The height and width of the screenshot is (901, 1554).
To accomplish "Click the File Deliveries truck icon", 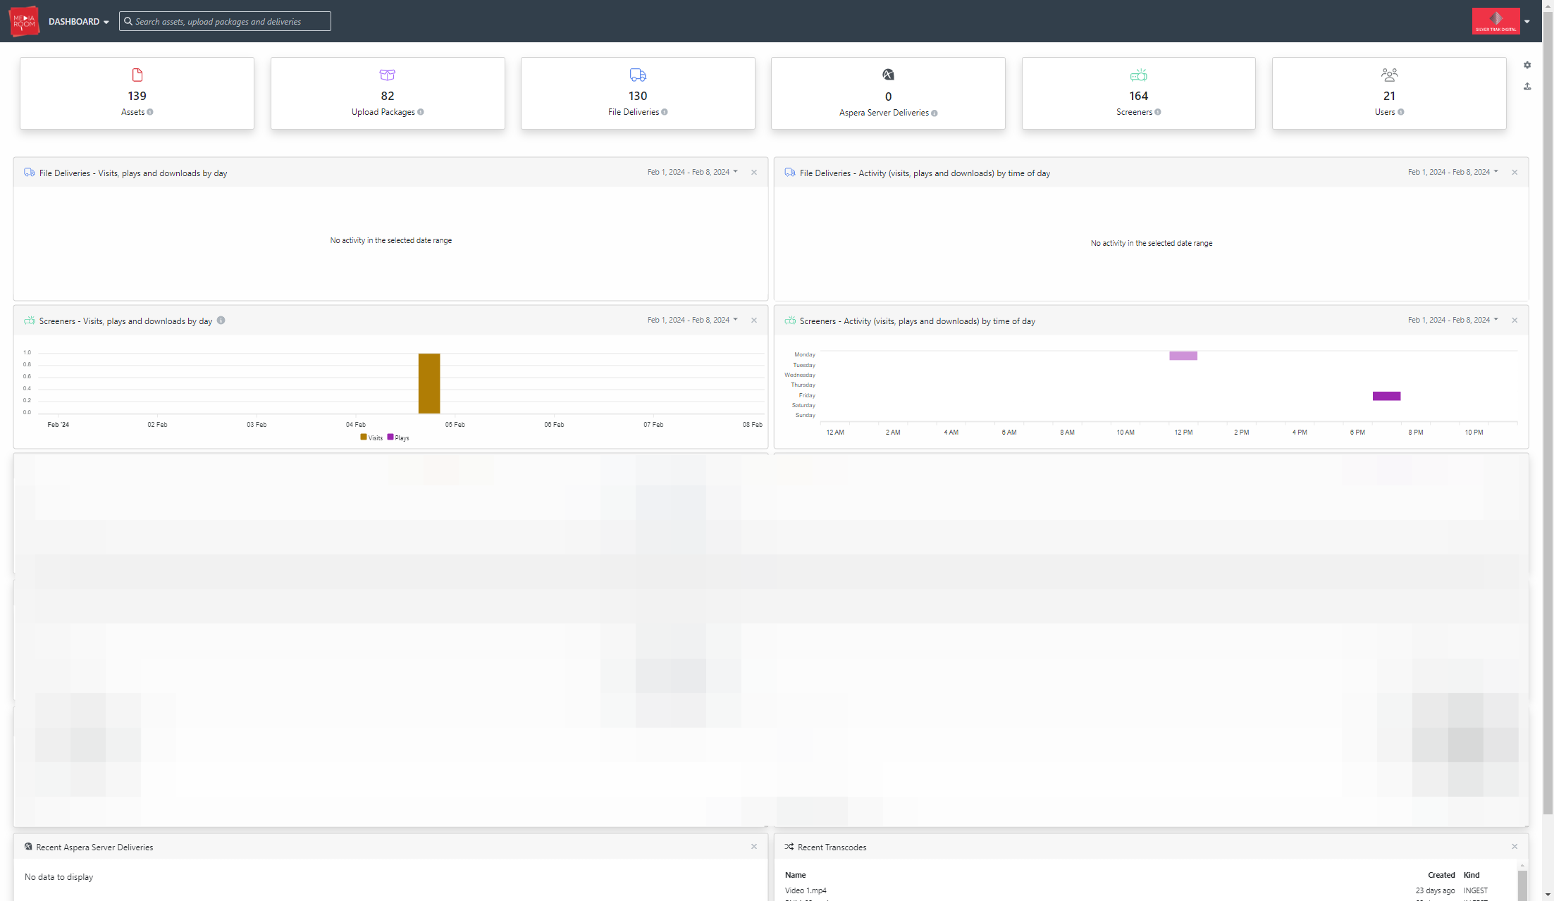I will tap(638, 75).
